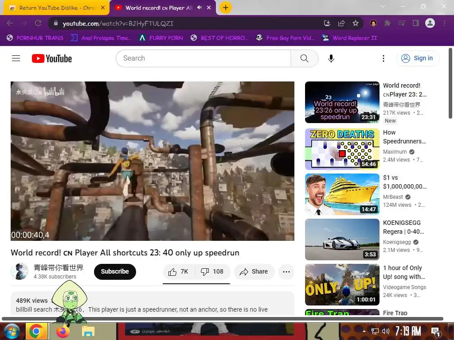Open Chrome from the taskbar

point(36,331)
